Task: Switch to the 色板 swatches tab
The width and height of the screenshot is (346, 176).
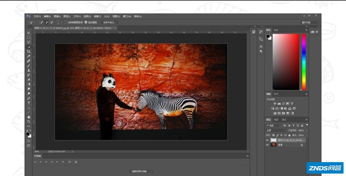Action: pyautogui.click(x=276, y=30)
